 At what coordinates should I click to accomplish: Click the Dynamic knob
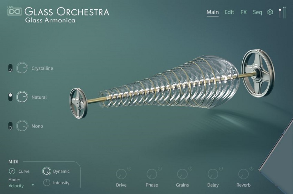pyautogui.click(x=47, y=171)
